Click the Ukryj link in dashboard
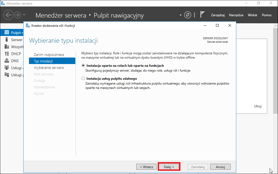This screenshot has height=174, width=278. tap(258, 106)
